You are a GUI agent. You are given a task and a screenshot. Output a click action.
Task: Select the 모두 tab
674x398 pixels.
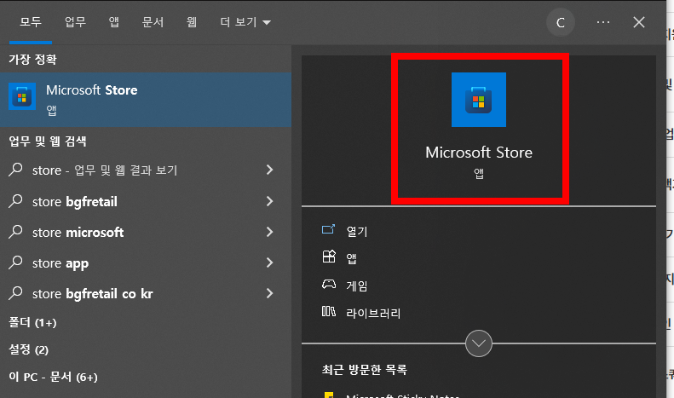pyautogui.click(x=31, y=22)
